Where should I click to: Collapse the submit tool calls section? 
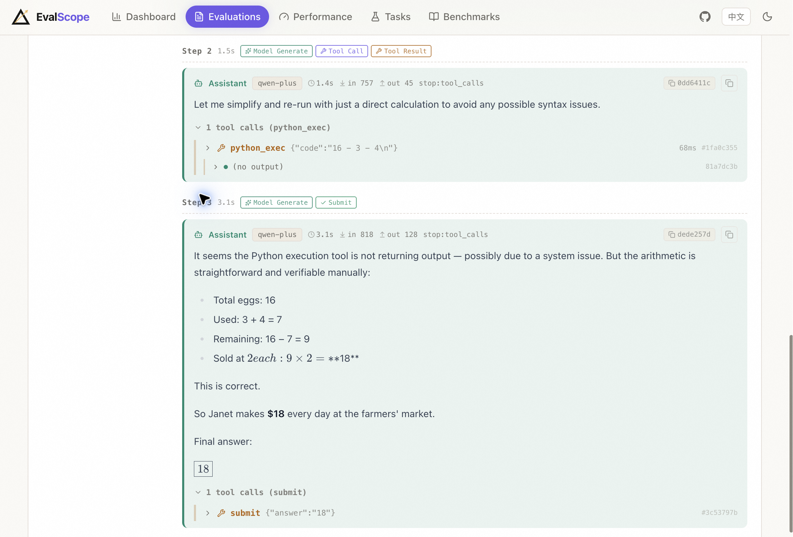click(198, 492)
